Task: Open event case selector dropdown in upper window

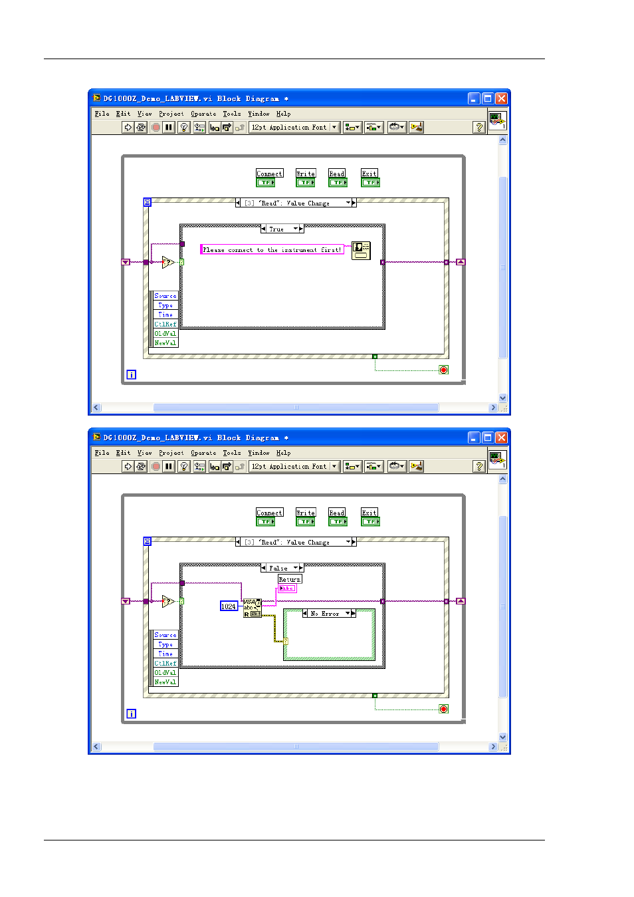Action: [x=348, y=203]
